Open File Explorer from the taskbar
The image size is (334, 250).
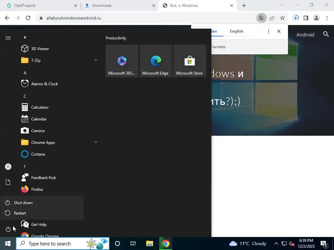[149, 243]
